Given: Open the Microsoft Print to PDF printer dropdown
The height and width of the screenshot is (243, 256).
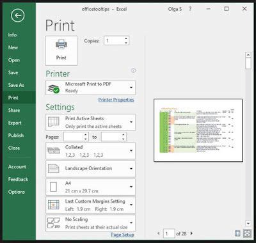Looking at the screenshot, I should coord(90,88).
